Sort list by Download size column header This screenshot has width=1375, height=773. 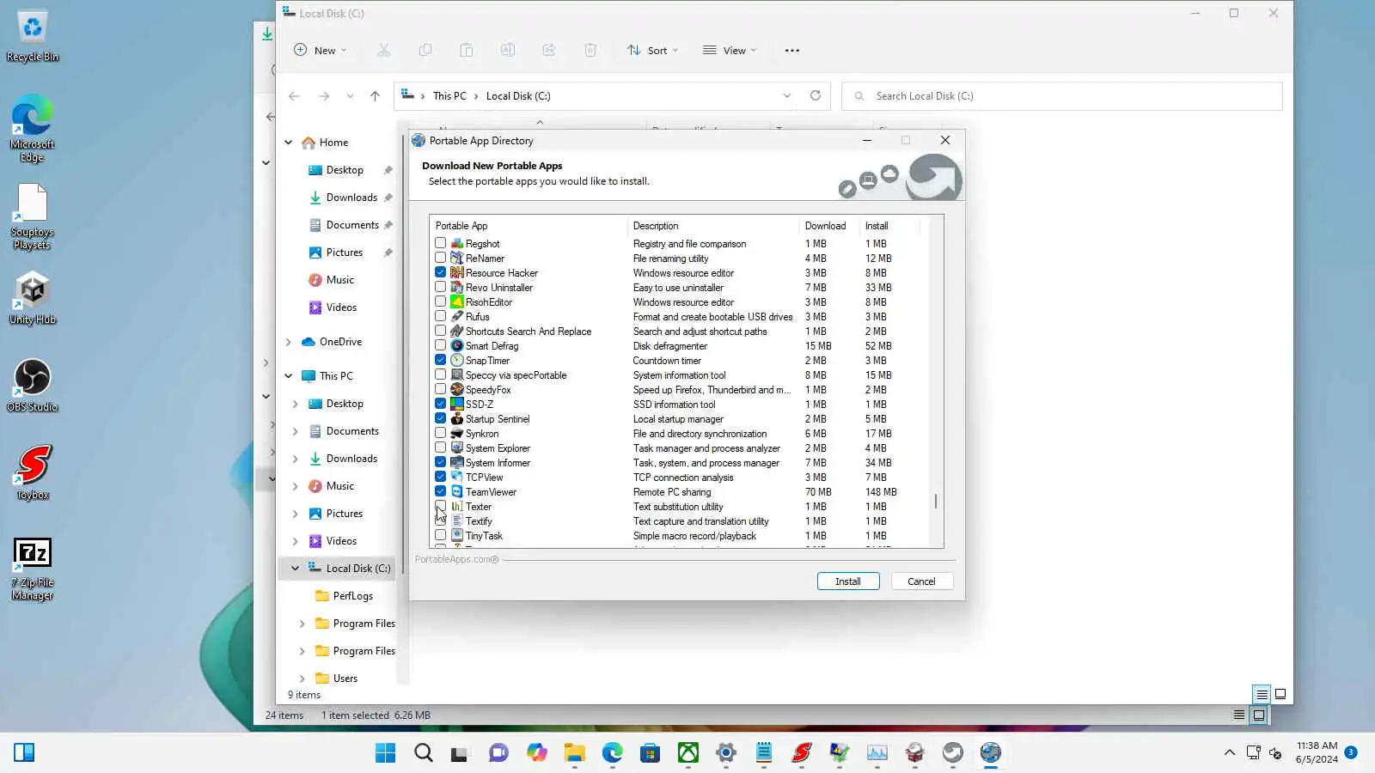point(829,226)
